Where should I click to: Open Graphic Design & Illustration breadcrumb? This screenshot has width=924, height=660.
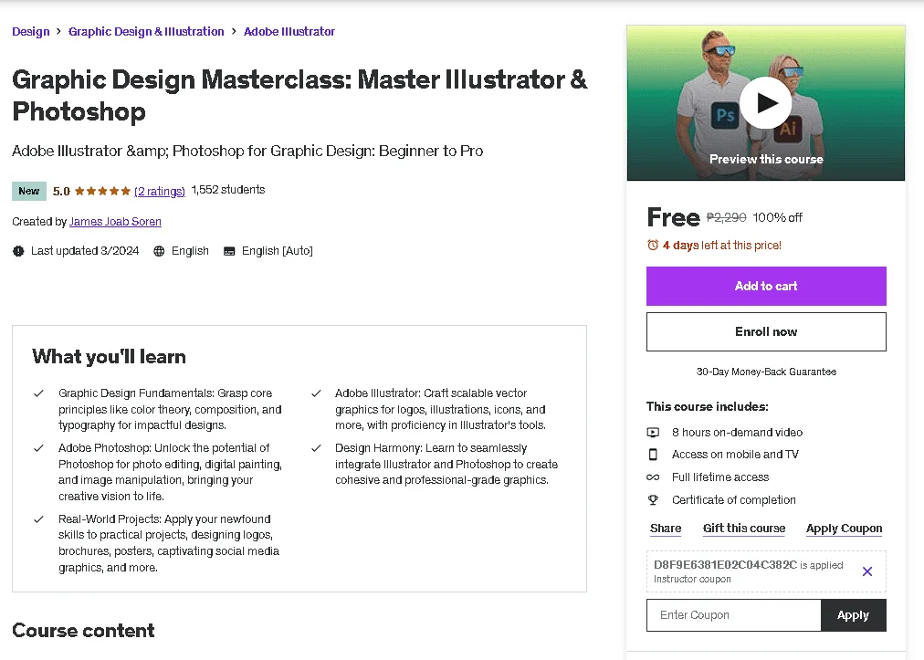(x=146, y=31)
